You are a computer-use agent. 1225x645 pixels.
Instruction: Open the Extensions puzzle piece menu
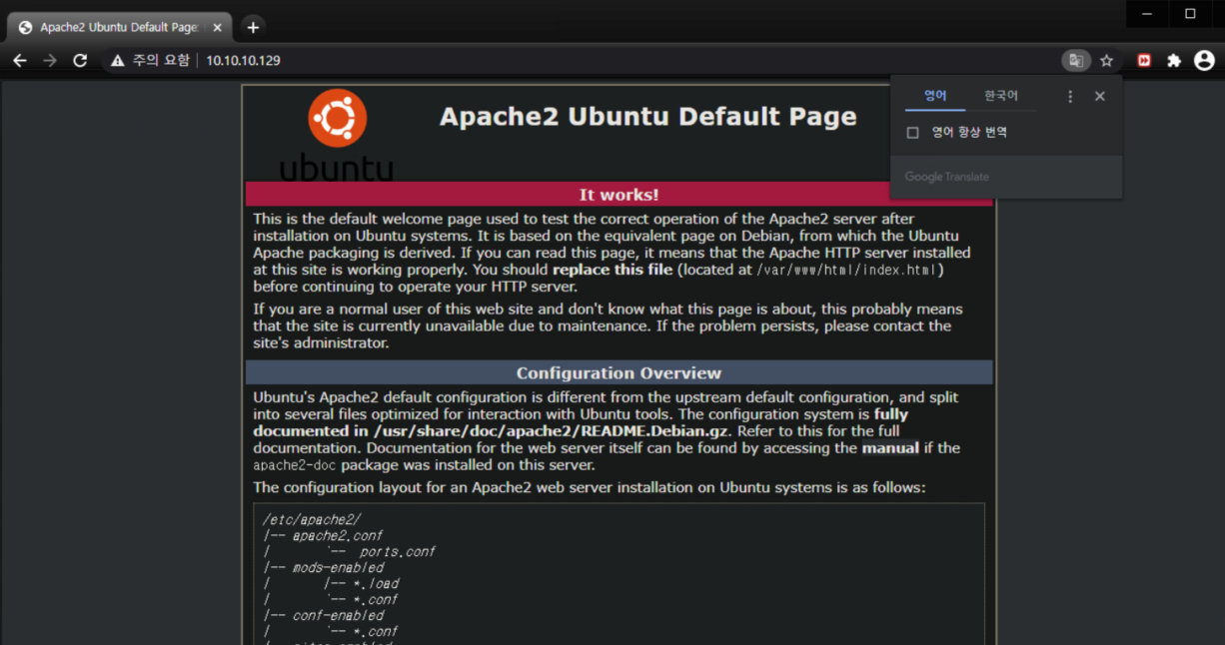(x=1174, y=61)
